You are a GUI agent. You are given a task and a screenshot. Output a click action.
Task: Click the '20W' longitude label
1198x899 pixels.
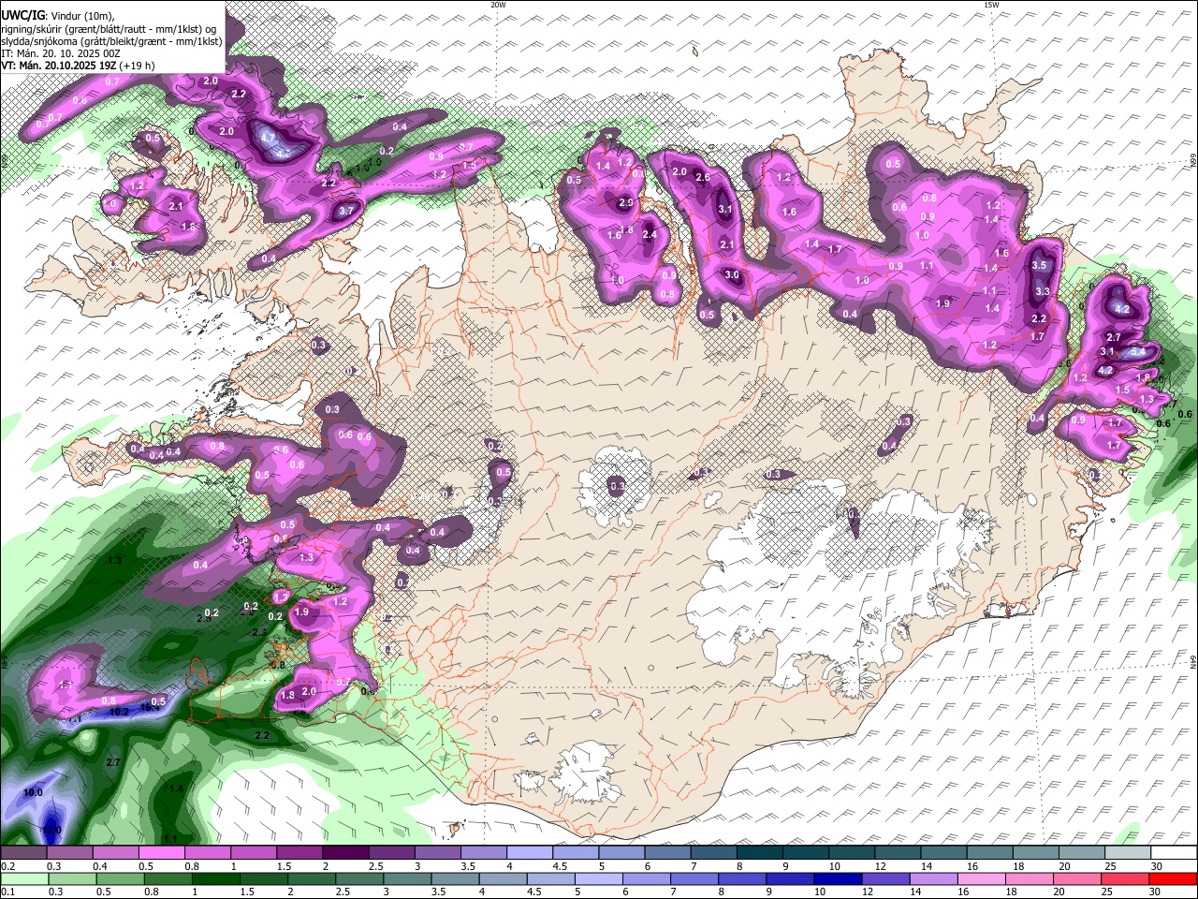(498, 5)
